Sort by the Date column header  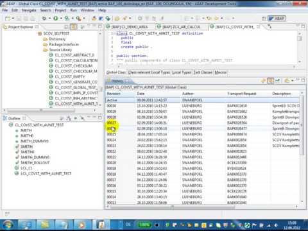pos(158,94)
